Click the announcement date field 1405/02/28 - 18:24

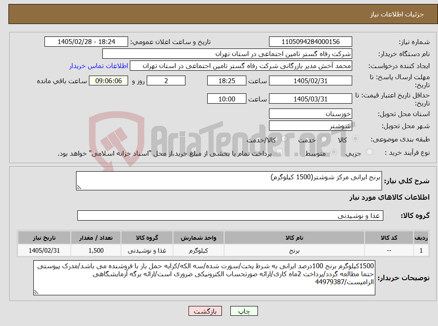(x=86, y=42)
